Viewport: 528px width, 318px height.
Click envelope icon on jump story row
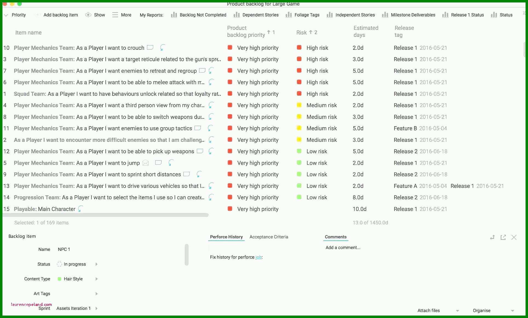coord(146,163)
